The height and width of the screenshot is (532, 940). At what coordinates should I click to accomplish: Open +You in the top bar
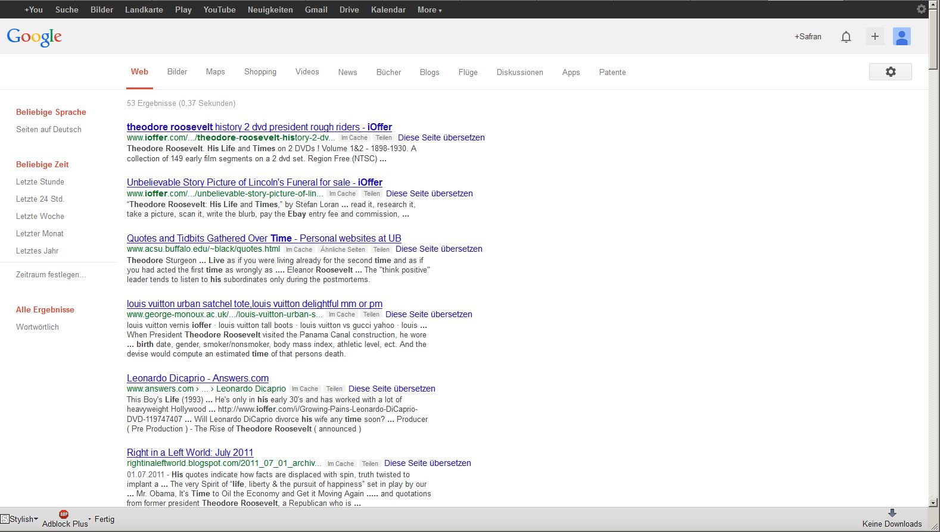(33, 10)
